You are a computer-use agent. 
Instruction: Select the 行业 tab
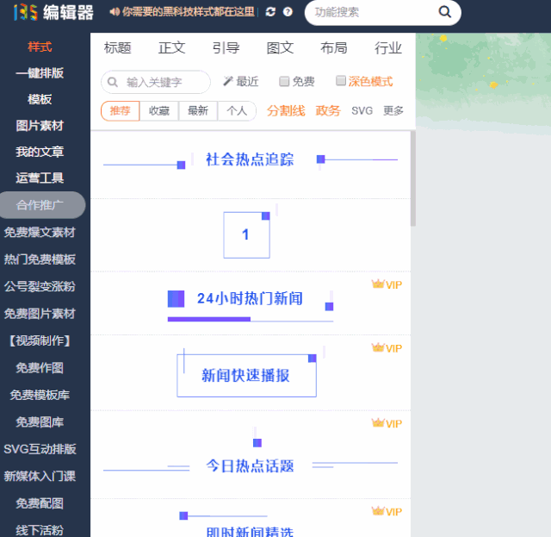388,48
